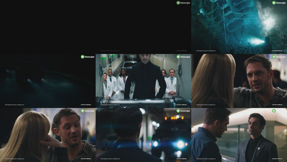
Task: Click bioscope logo on the scientists-in-lab-coats frame
Action: tap(183, 57)
